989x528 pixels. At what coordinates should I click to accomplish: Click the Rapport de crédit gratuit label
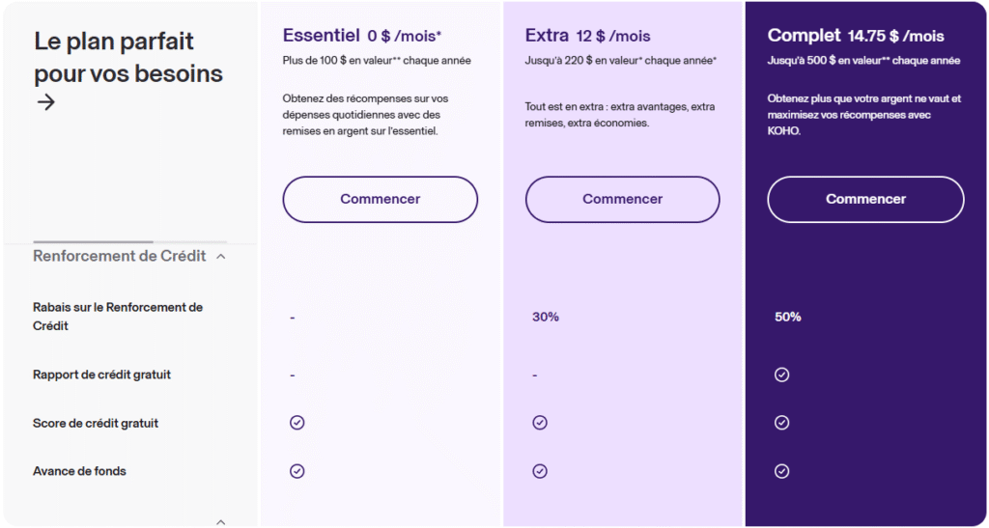(x=101, y=375)
